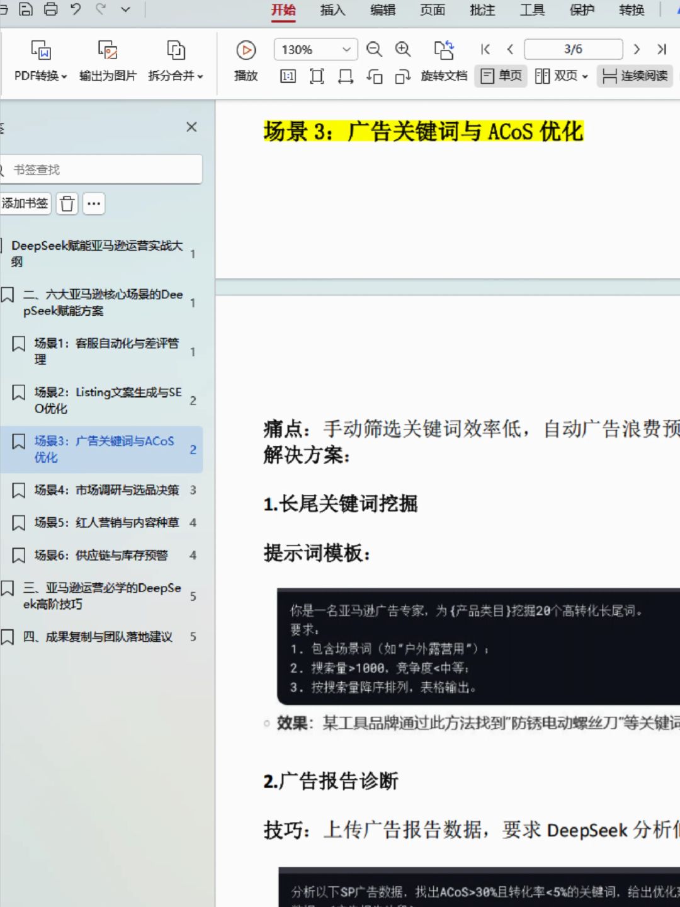This screenshot has height=907, width=680.
Task: Click the 书签查找 search box
Action: coord(101,169)
